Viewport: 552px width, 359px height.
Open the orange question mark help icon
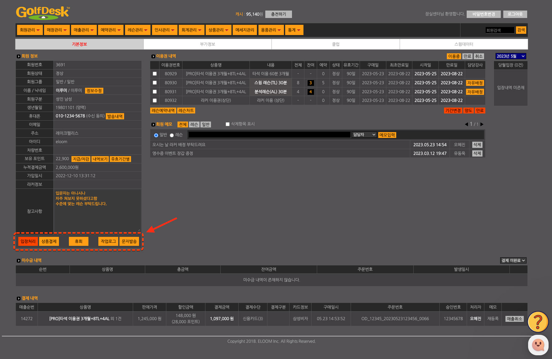[538, 322]
